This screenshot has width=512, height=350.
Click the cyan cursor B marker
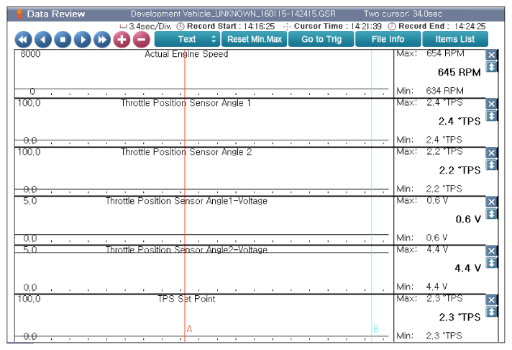point(375,328)
